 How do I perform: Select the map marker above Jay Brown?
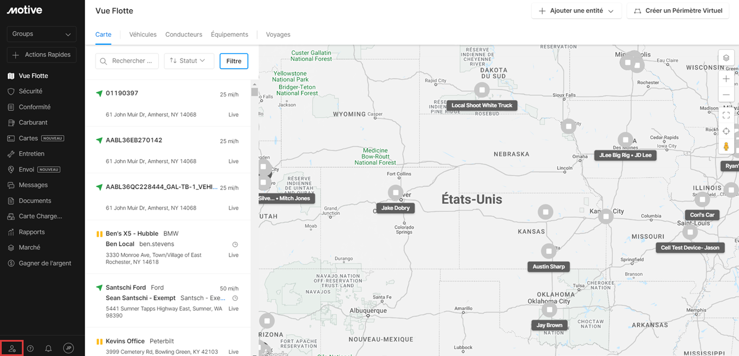[549, 310]
